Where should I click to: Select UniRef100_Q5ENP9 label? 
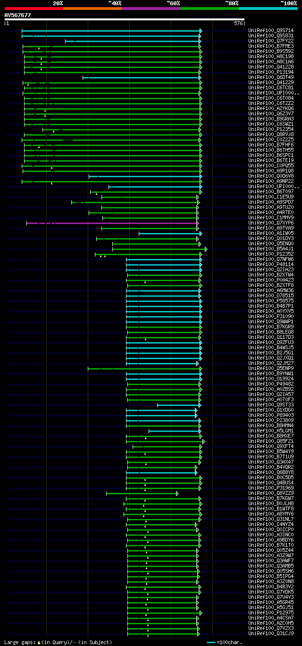(270, 369)
